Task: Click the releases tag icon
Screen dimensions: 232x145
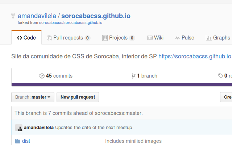Action: click(x=220, y=76)
